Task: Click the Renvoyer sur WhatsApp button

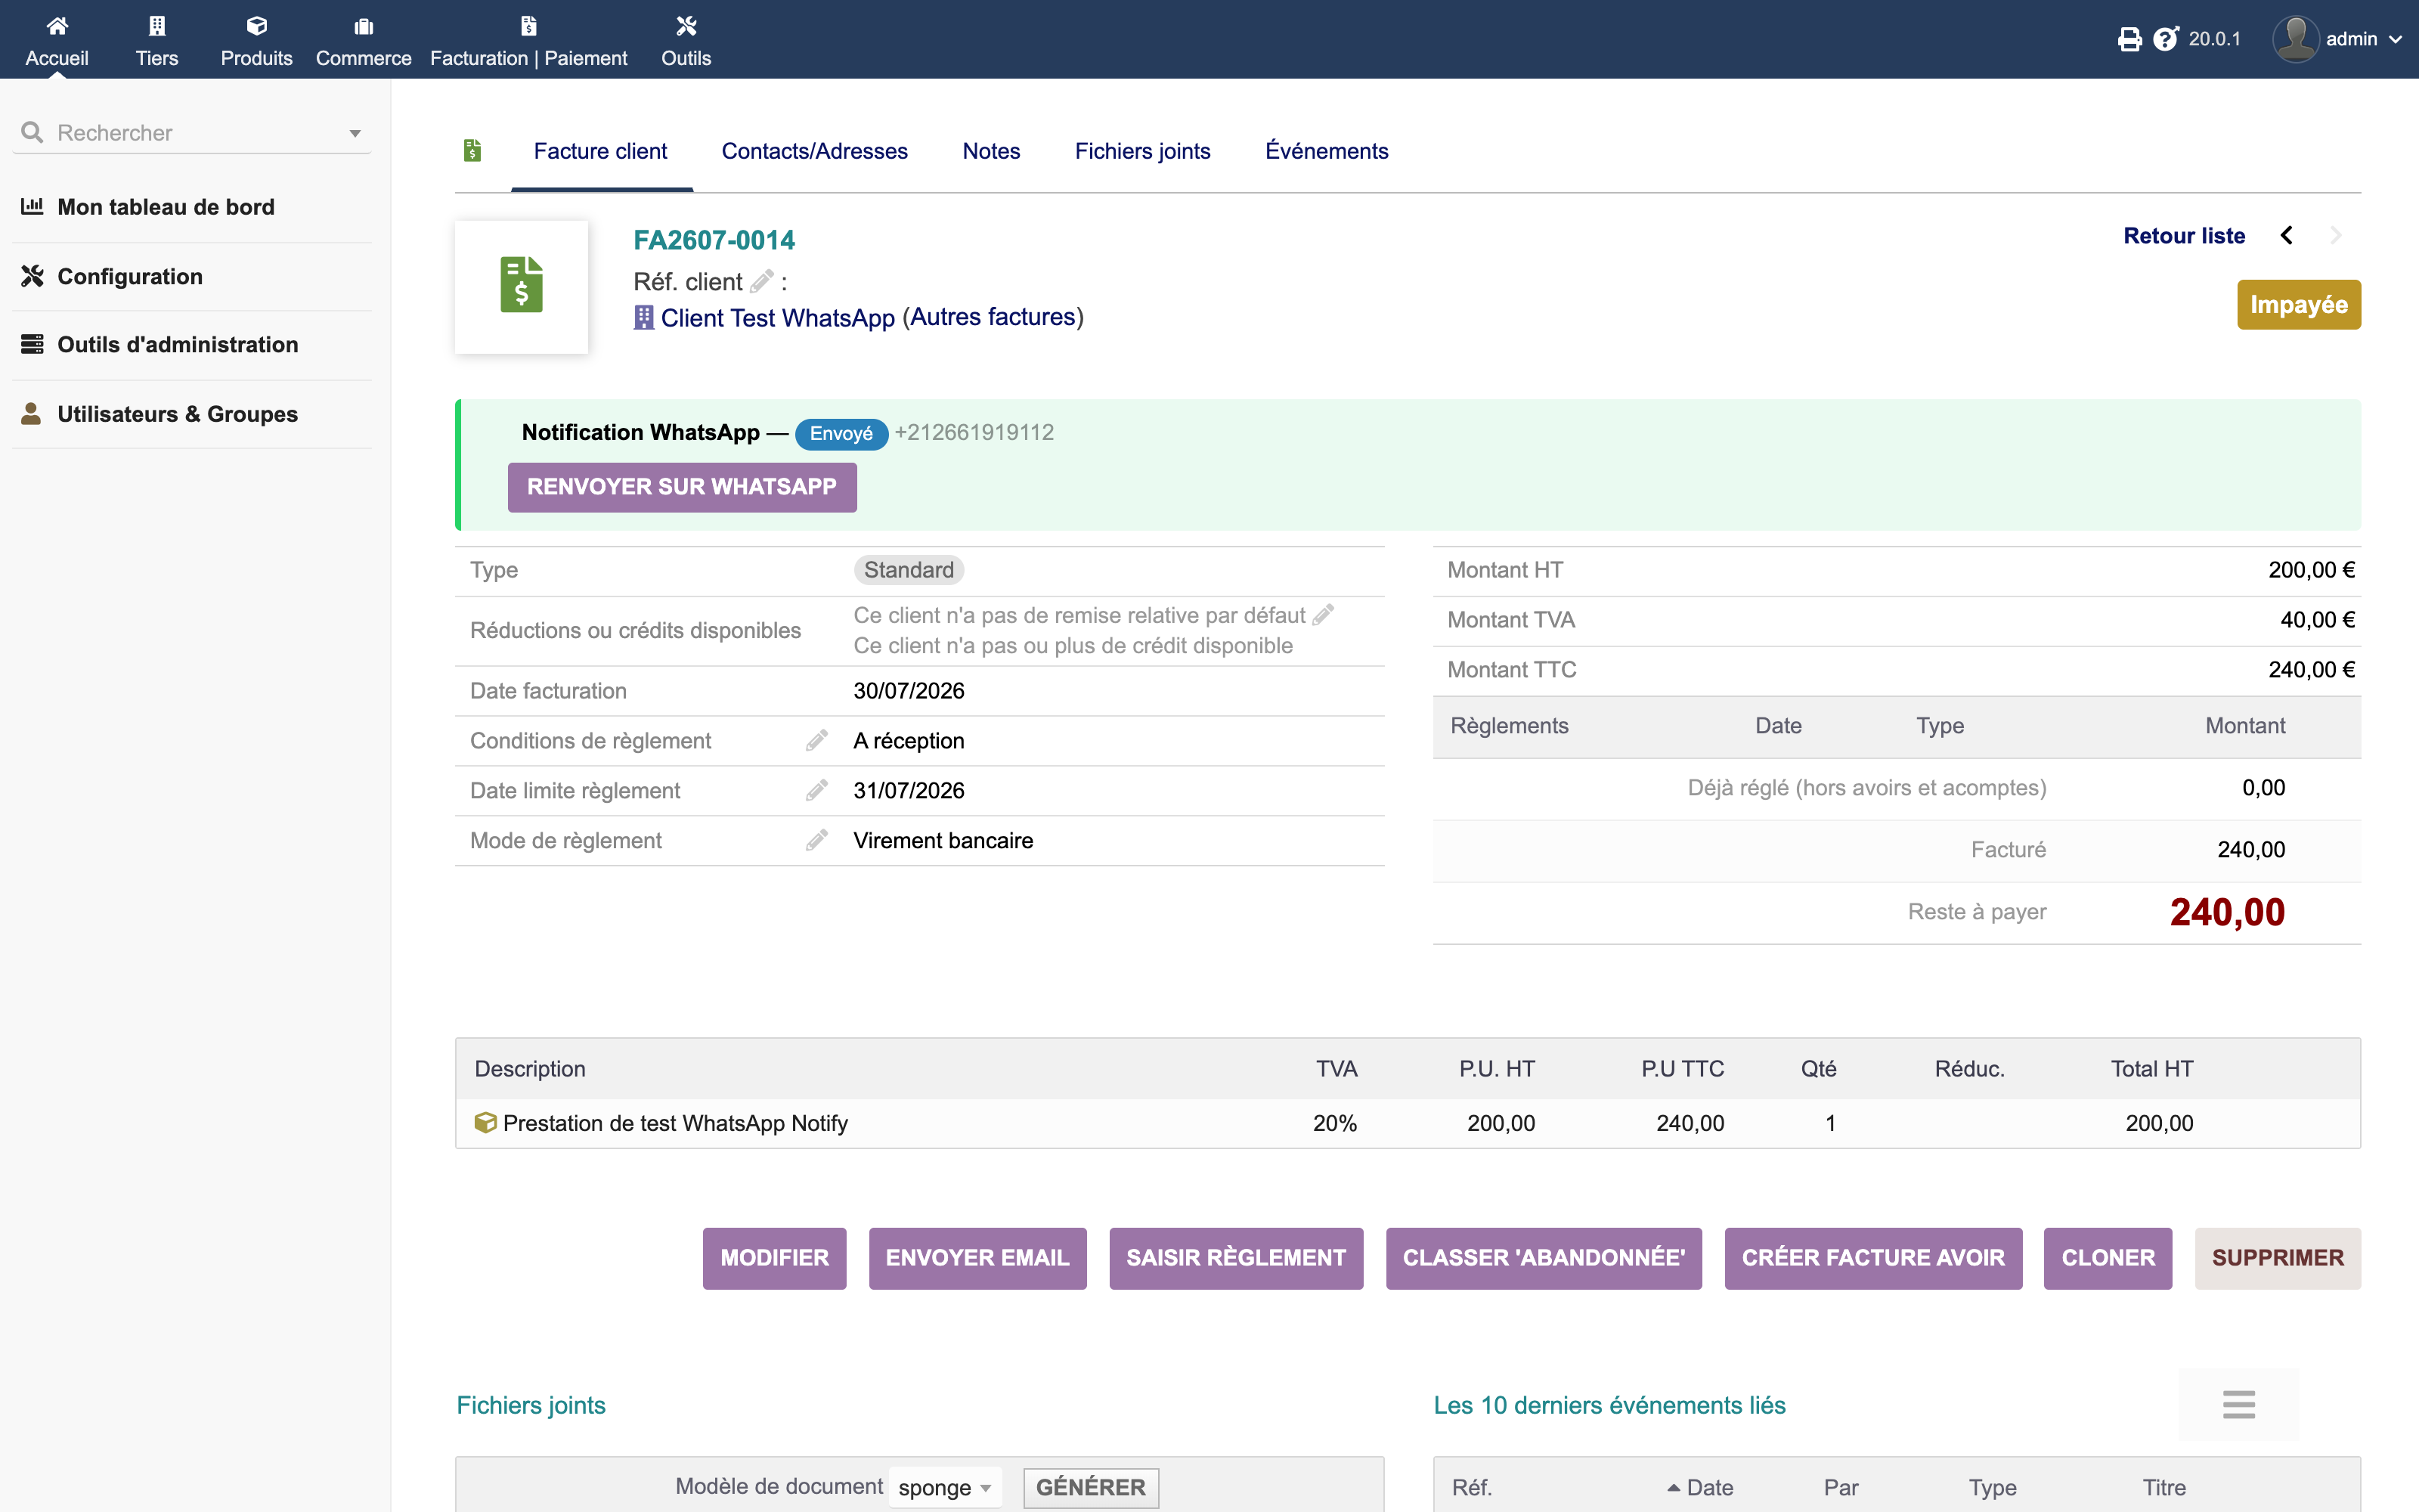Action: tap(682, 487)
